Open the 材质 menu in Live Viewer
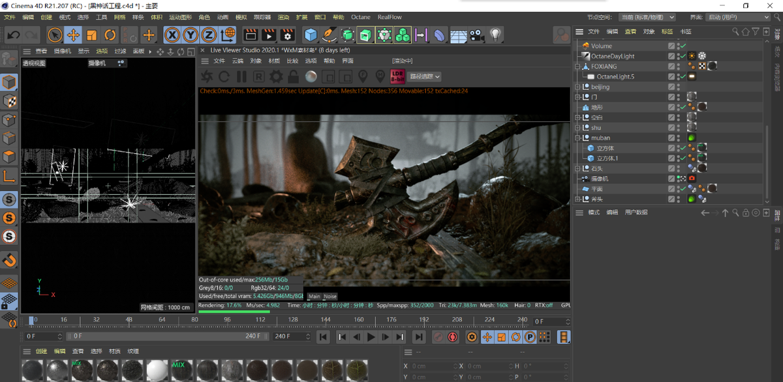The height and width of the screenshot is (382, 783). 274,61
